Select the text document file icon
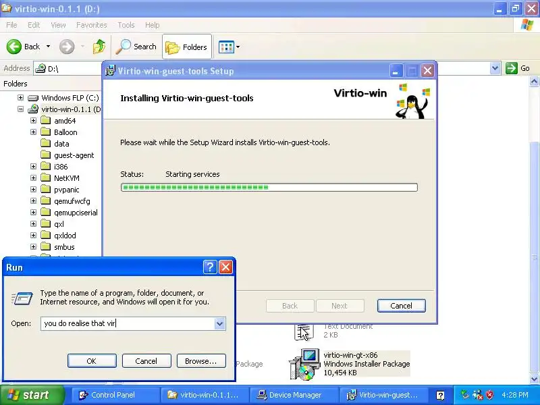Screen dimensions: 540x405 304,331
